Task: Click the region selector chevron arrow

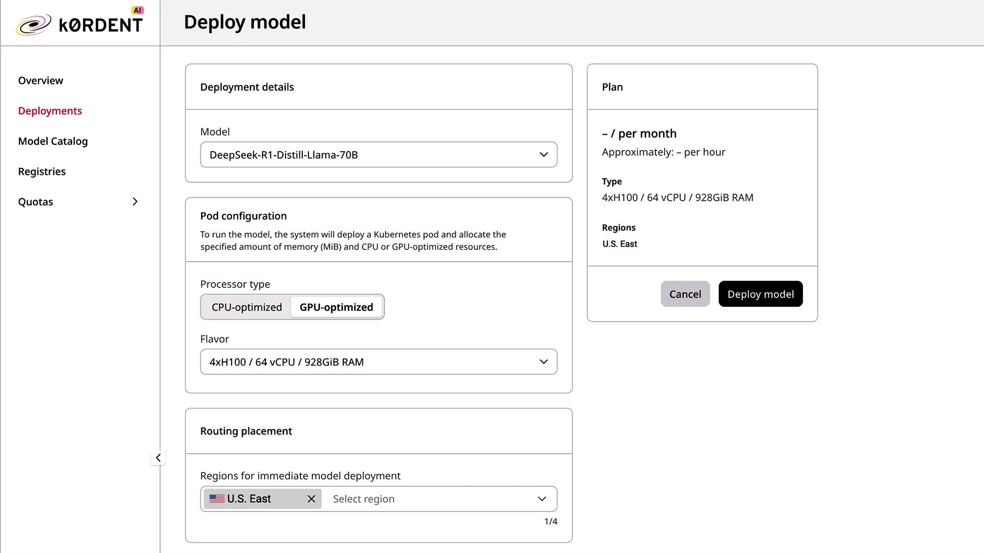Action: tap(542, 499)
